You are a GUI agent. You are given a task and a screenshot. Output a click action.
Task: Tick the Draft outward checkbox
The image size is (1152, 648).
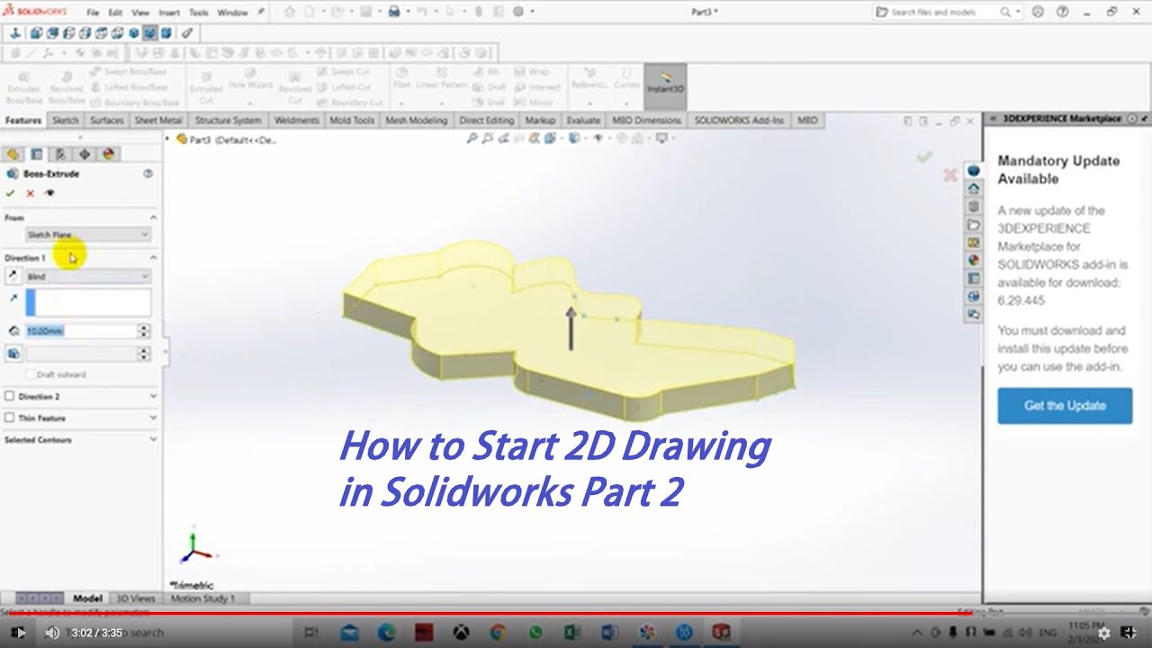click(x=31, y=374)
